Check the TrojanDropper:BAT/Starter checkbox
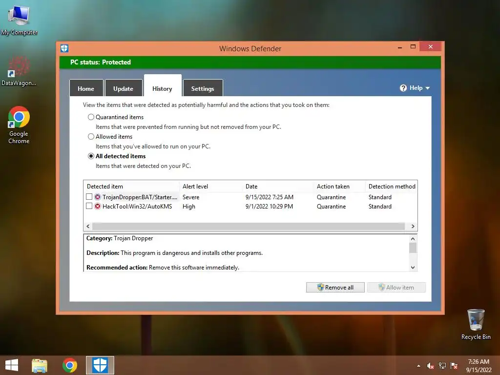 pos(89,197)
